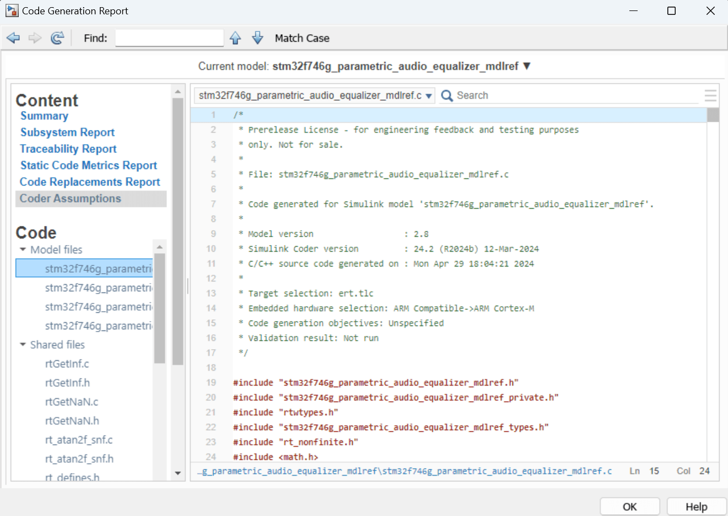Collapse the Shared files tree section
This screenshot has height=516, width=728.
click(x=23, y=345)
